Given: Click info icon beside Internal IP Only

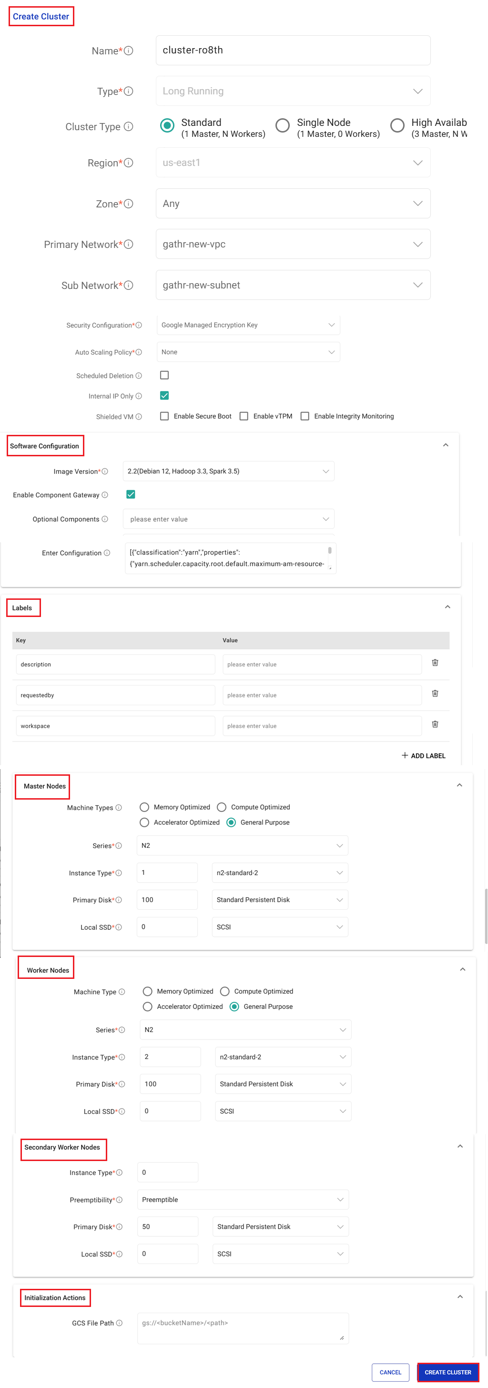Looking at the screenshot, I should pyautogui.click(x=139, y=396).
